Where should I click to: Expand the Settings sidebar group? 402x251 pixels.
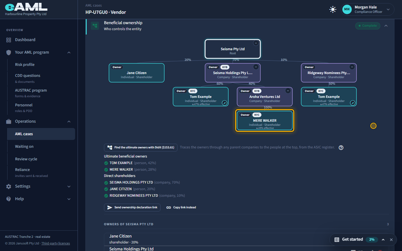click(69, 186)
